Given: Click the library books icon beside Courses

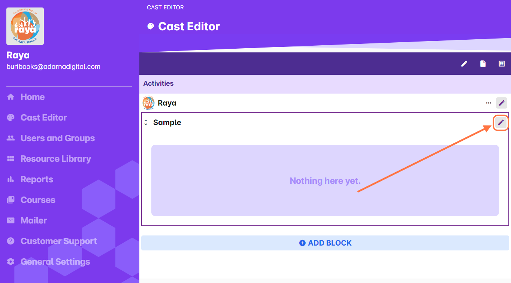Looking at the screenshot, I should tap(10, 200).
